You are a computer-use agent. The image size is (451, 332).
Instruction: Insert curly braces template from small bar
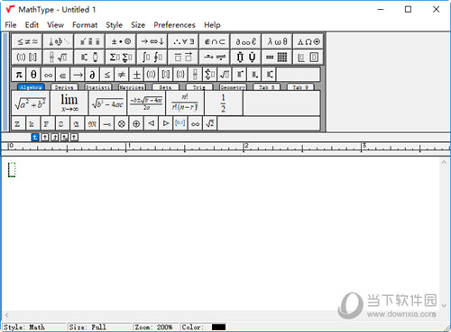[180, 75]
